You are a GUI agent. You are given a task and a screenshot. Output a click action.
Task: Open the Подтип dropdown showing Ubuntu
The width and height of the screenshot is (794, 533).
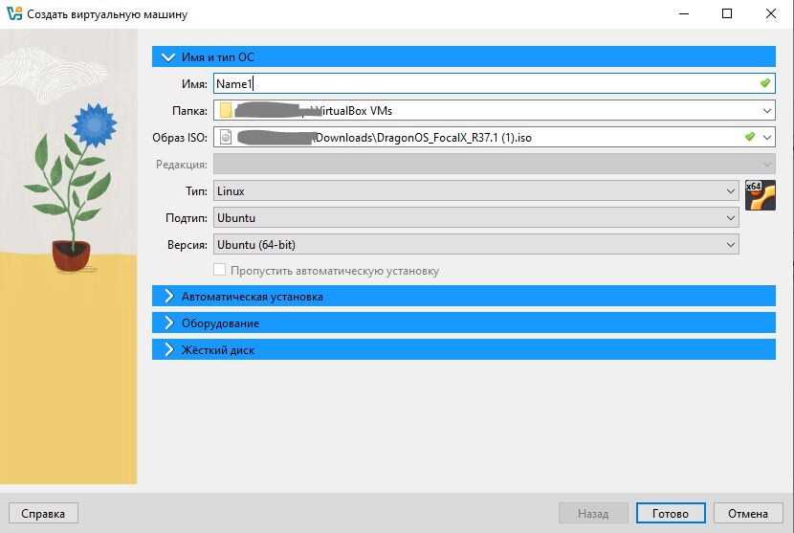point(476,218)
